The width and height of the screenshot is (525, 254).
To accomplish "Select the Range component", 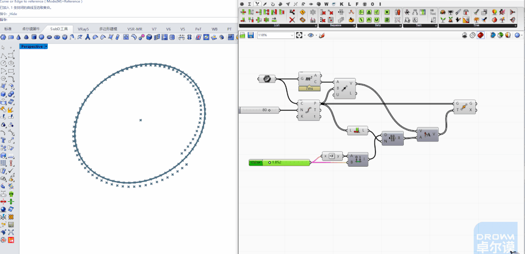I will point(393,138).
